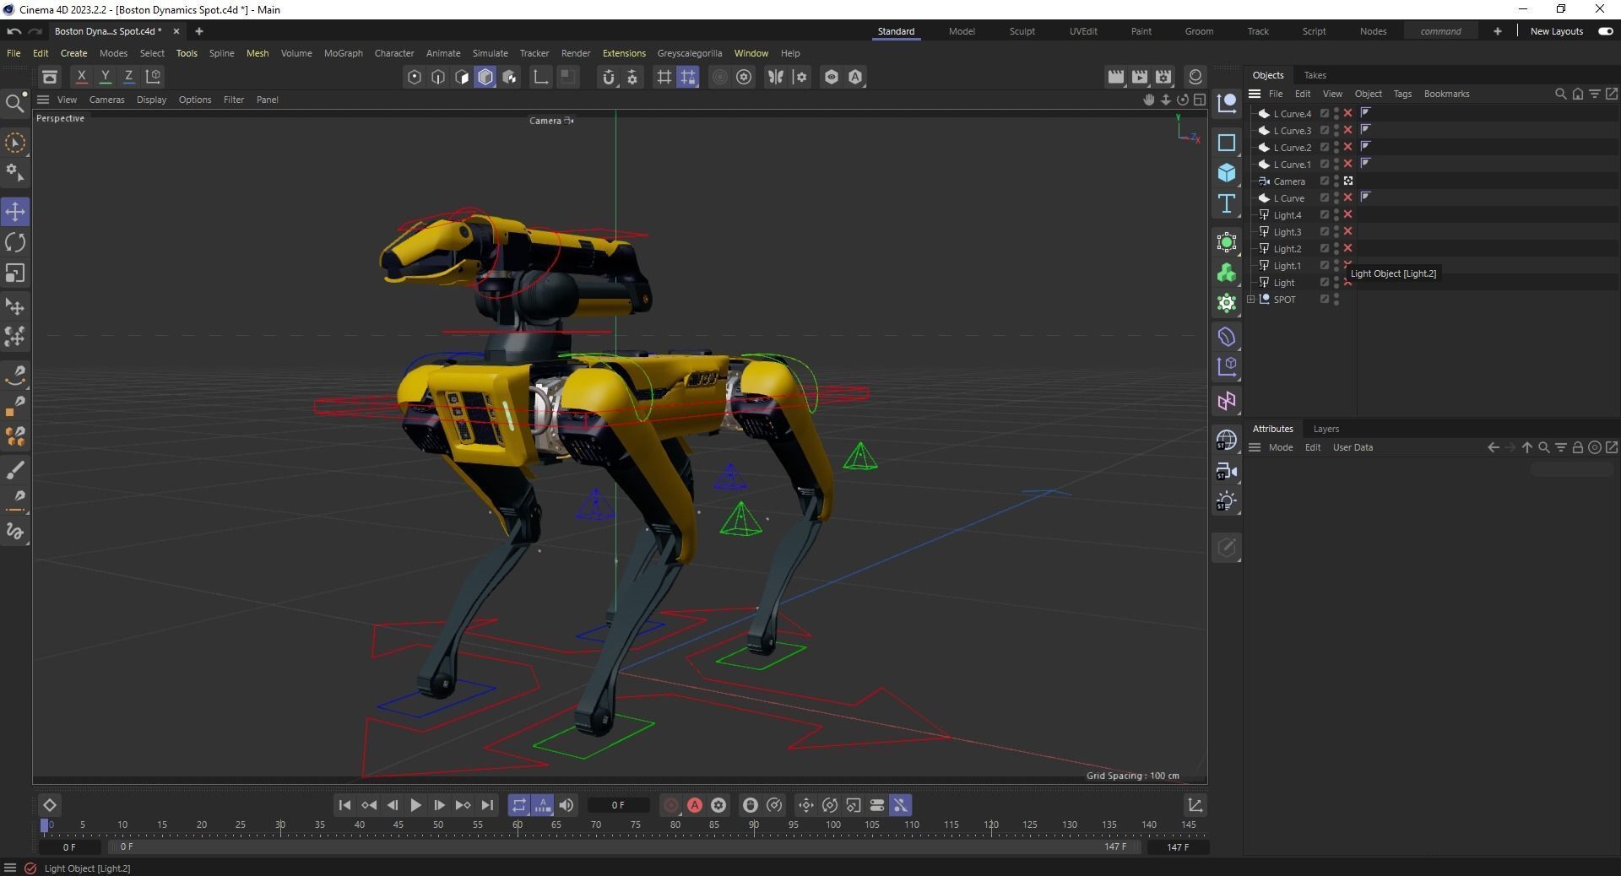Open the Greyscalegorilla menu
Viewport: 1621px width, 876px height.
[689, 53]
